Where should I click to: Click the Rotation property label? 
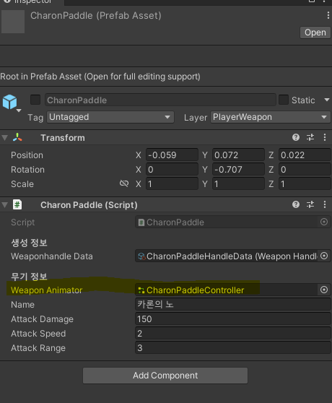coord(27,170)
